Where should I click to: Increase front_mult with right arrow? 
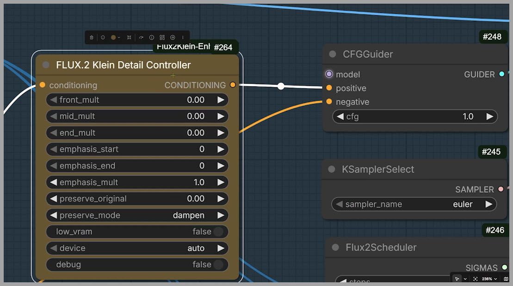point(221,100)
